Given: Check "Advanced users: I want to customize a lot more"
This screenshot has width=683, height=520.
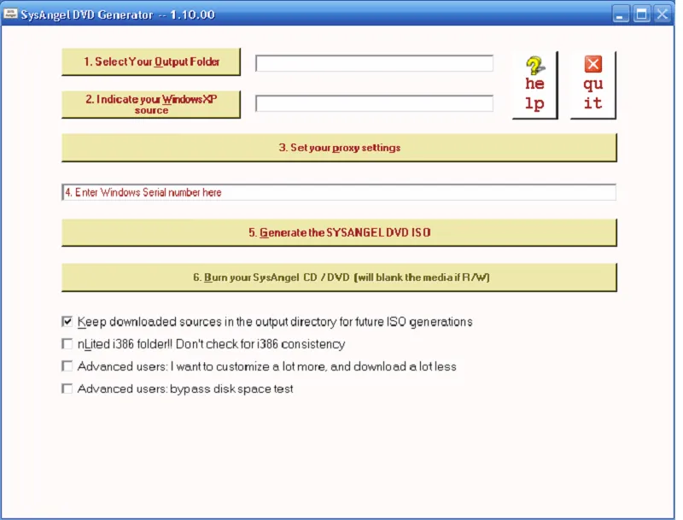Looking at the screenshot, I should click(67, 366).
